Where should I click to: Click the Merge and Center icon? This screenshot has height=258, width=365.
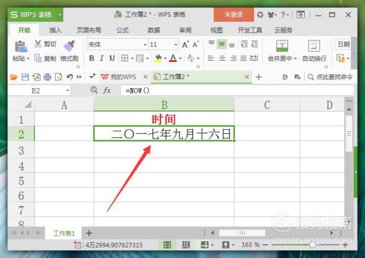tap(282, 45)
